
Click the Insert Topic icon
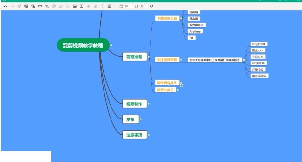26,6
